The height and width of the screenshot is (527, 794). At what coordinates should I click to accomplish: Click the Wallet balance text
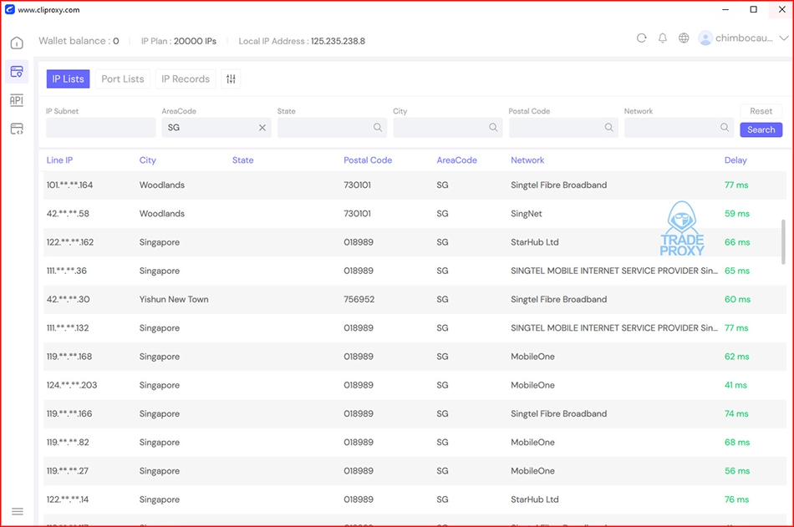(x=79, y=41)
